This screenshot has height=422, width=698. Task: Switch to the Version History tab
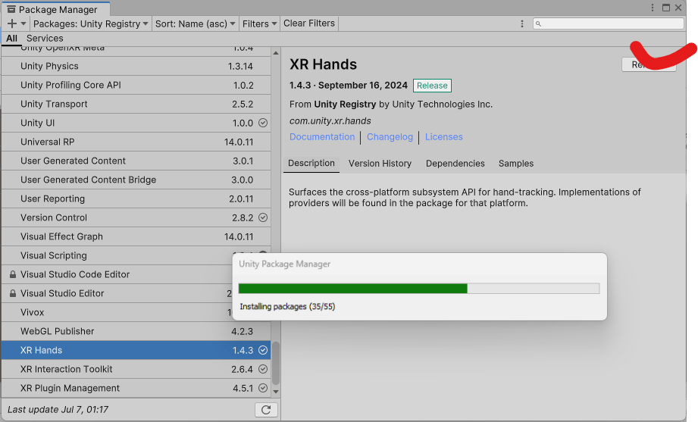coord(380,164)
